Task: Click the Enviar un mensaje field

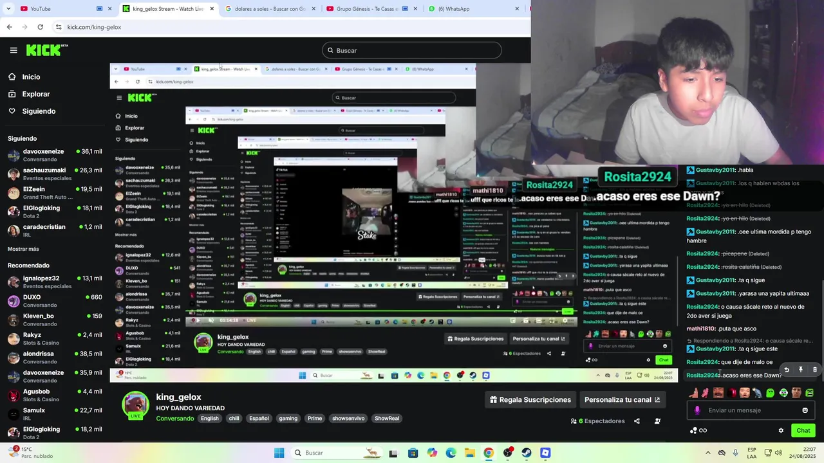Action: (x=752, y=410)
